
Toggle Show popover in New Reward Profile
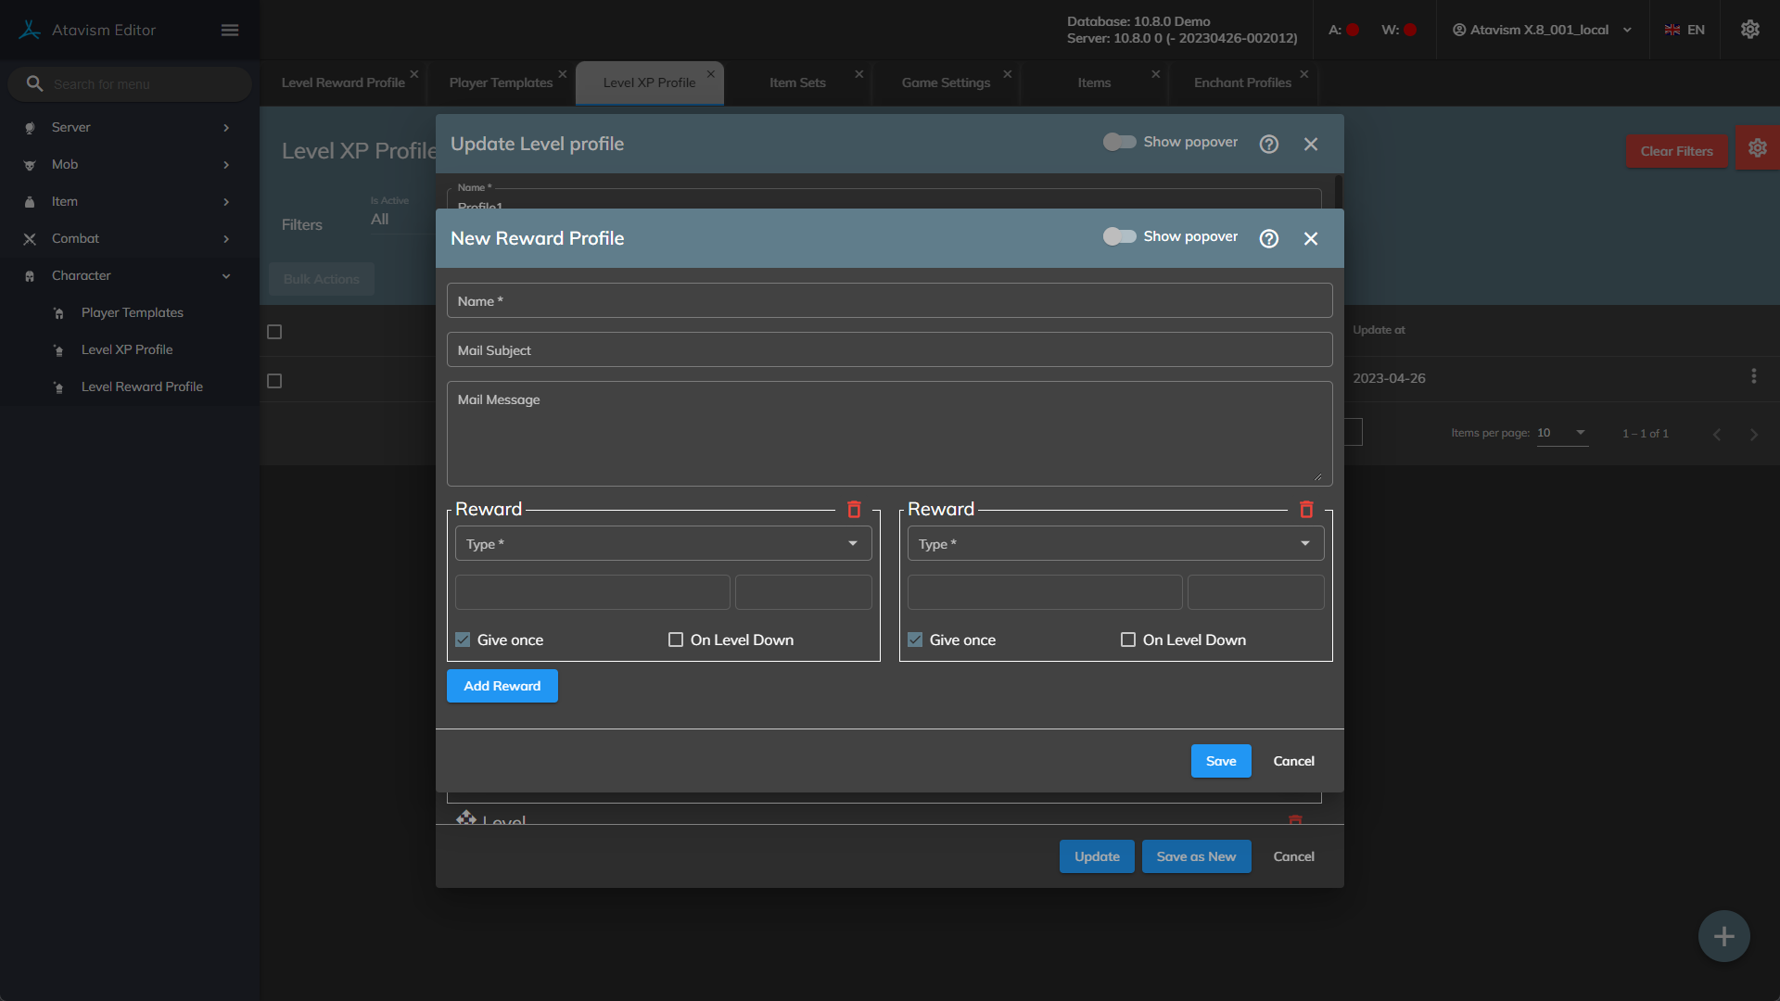click(1119, 236)
